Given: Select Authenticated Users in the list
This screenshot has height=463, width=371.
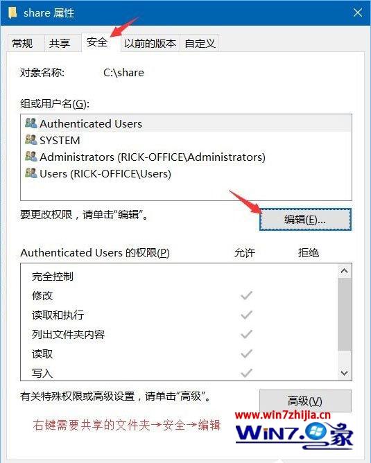Looking at the screenshot, I should click(x=186, y=123).
